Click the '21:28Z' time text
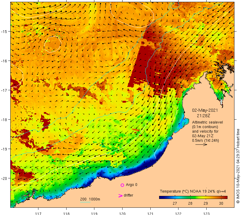Screen dimensions: 242x215 pos(203,116)
